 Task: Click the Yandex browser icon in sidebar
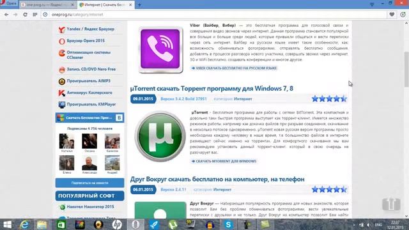[x=61, y=29]
